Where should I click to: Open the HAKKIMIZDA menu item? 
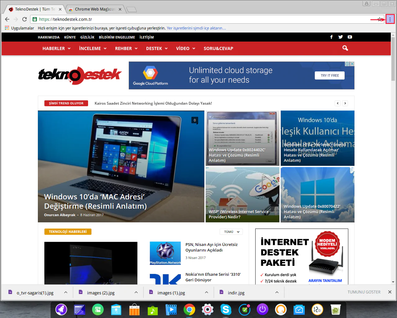49,37
